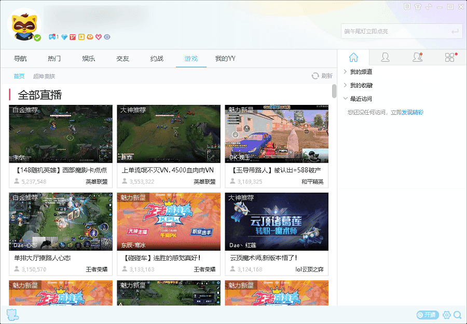Open the DK-晚玉 stream thumbnail
Image resolution: width=467 pixels, height=324 pixels.
point(277,134)
